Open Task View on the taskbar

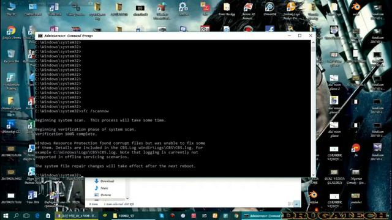[26, 216]
